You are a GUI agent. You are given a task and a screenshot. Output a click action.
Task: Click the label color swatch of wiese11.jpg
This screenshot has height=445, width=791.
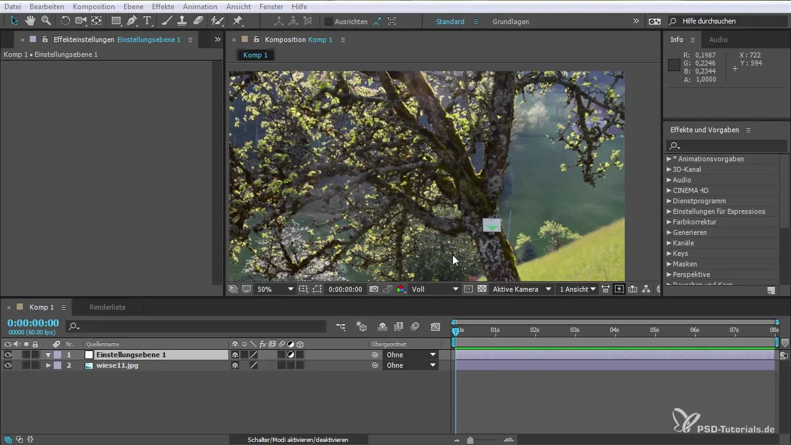[57, 365]
